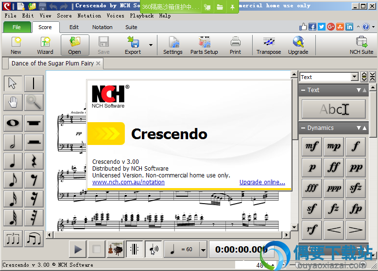Choose the quarter note tool
378x271 pixels.
(x=13, y=161)
